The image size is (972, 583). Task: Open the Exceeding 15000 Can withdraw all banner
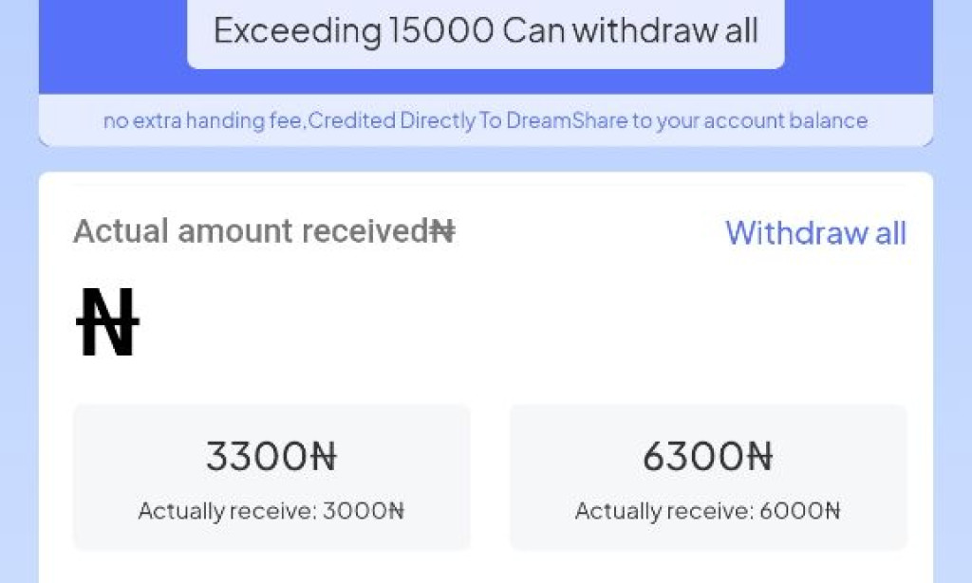(486, 31)
